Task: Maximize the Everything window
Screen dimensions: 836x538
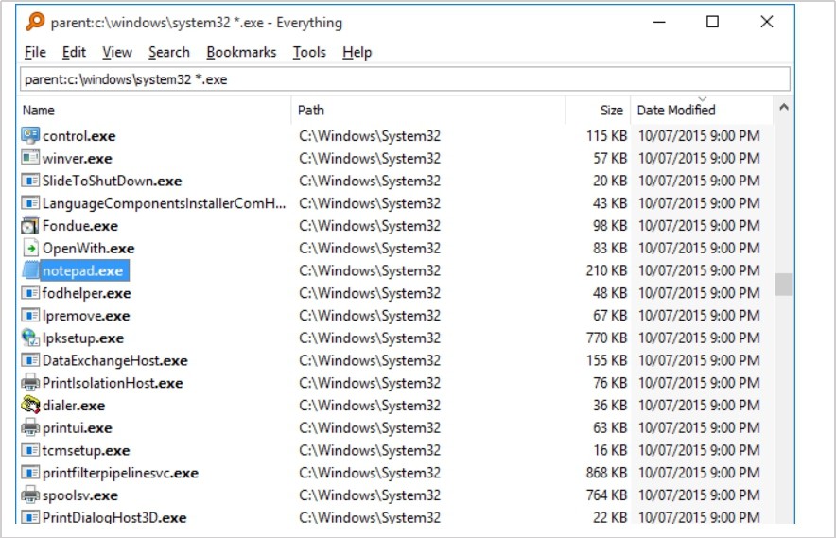Action: tap(712, 22)
